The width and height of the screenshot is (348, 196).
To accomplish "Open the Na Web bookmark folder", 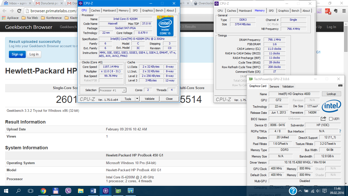I will [x=30, y=18].
